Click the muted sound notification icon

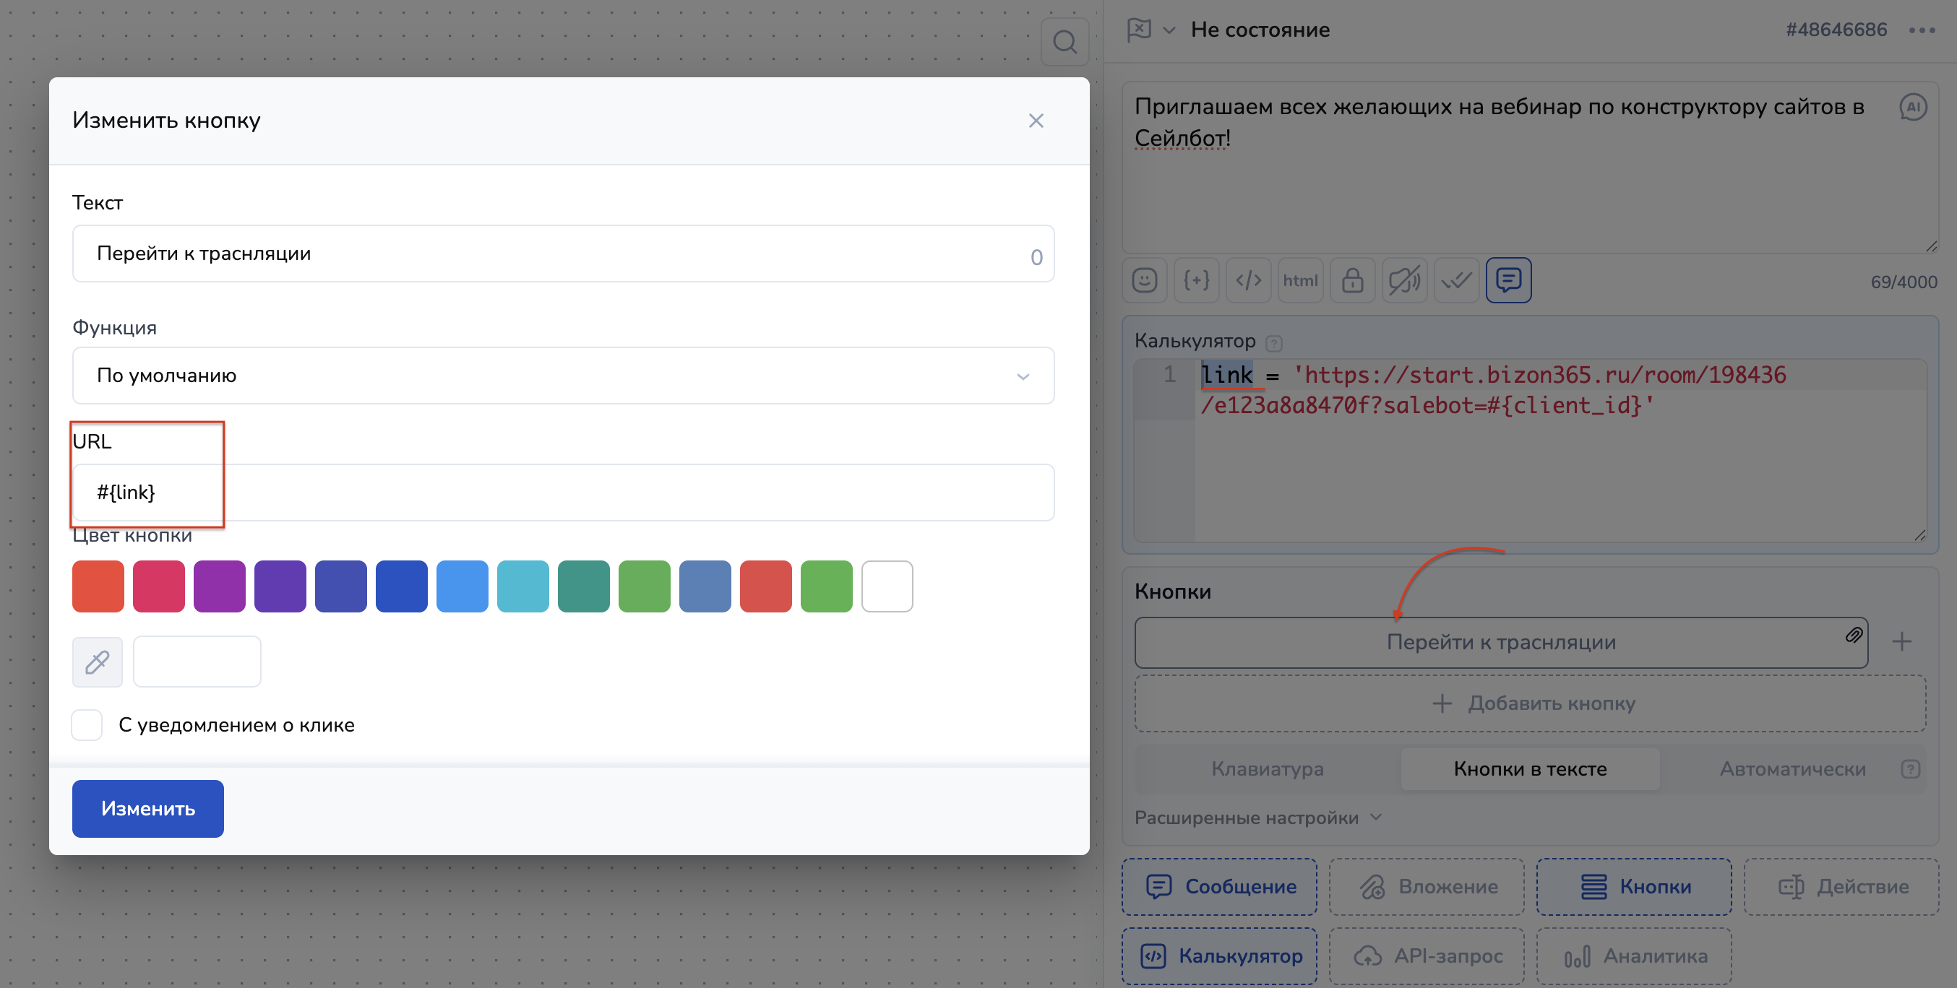tap(1404, 280)
